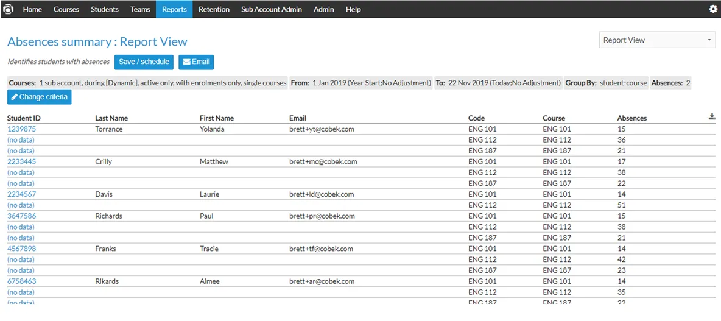Select last name Richards
This screenshot has height=321, width=721.
click(108, 216)
